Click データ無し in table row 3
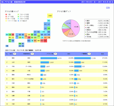This screenshot has height=106, width=114. click(29, 66)
